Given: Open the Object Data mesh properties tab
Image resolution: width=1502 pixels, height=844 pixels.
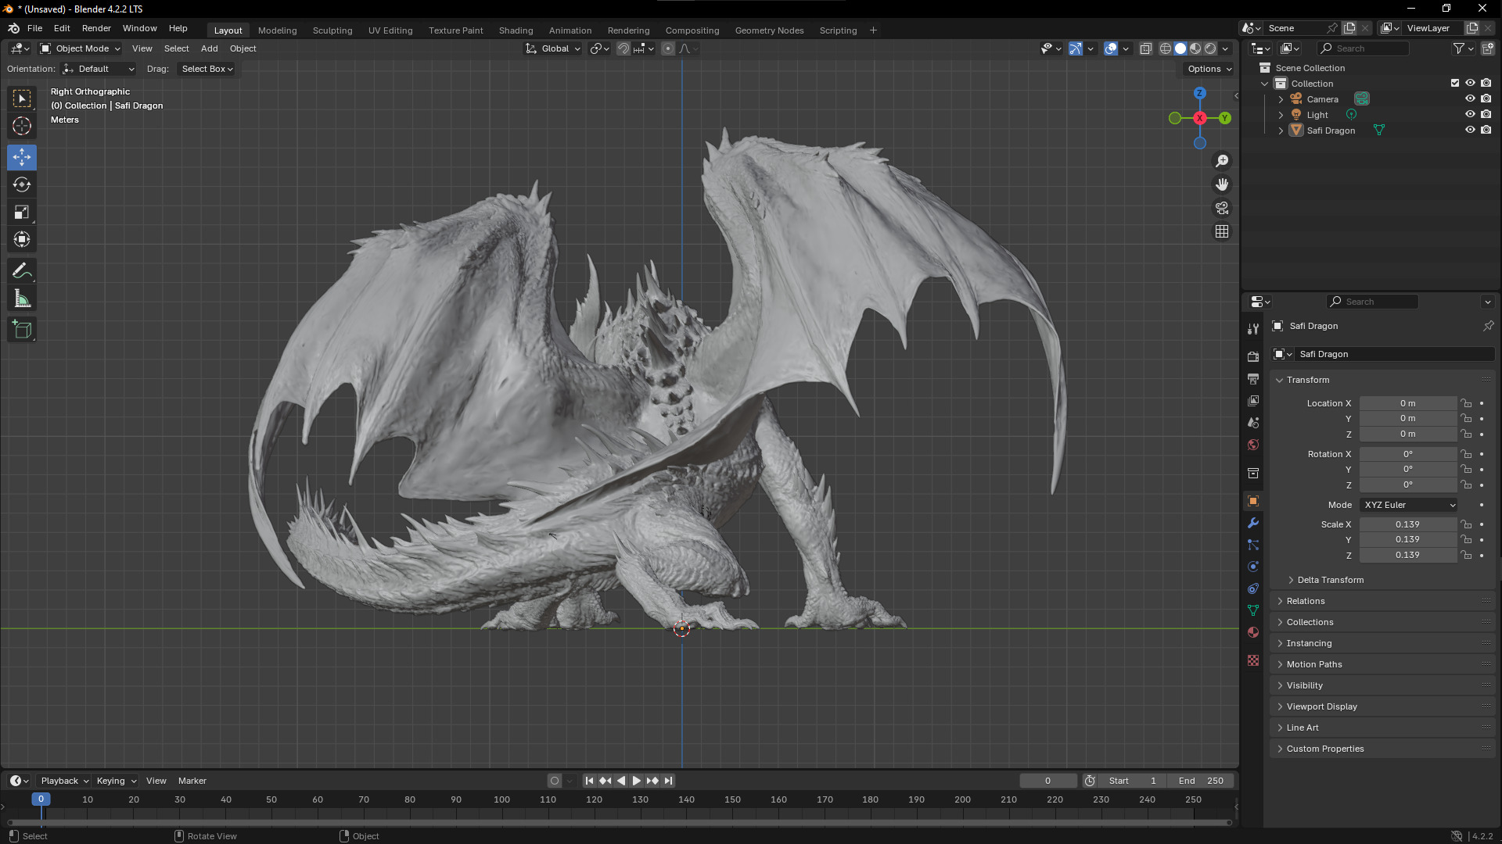Looking at the screenshot, I should (1253, 610).
